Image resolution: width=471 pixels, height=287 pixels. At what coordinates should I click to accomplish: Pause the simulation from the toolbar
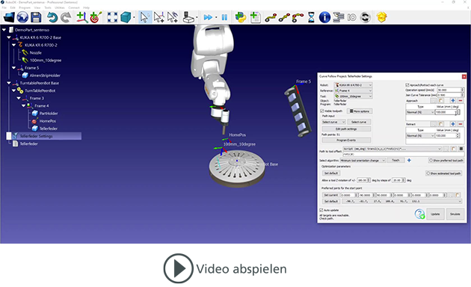click(224, 17)
